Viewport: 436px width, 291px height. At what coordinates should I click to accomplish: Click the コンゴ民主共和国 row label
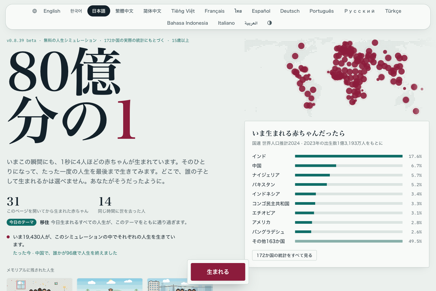[271, 203]
